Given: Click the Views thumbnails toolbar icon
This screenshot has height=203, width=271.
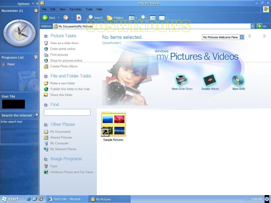Looking at the screenshot, I should (132, 18).
